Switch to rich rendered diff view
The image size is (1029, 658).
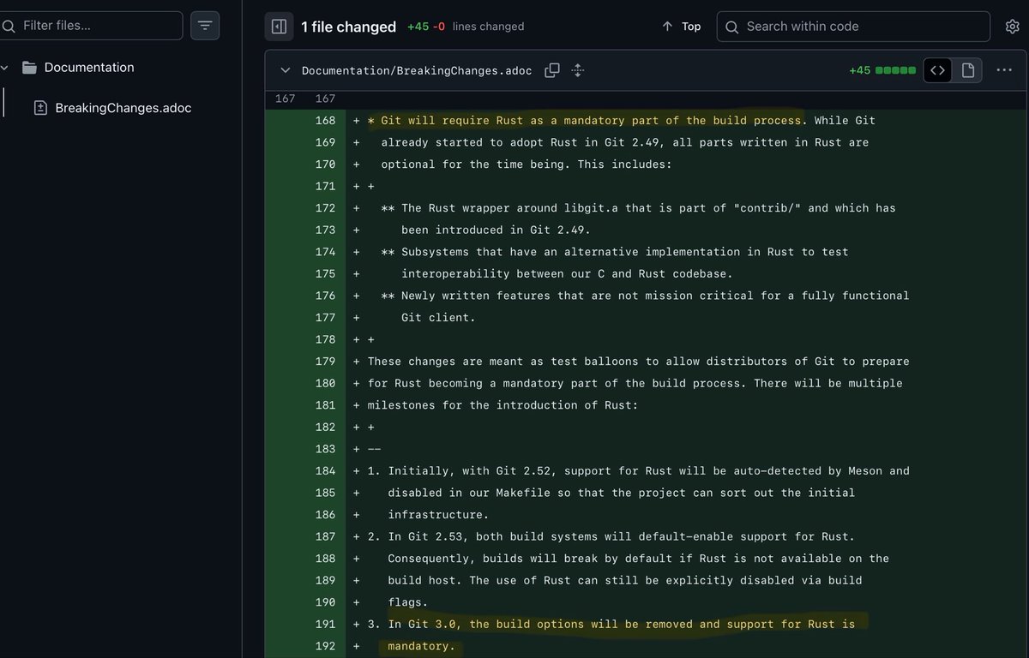[968, 70]
